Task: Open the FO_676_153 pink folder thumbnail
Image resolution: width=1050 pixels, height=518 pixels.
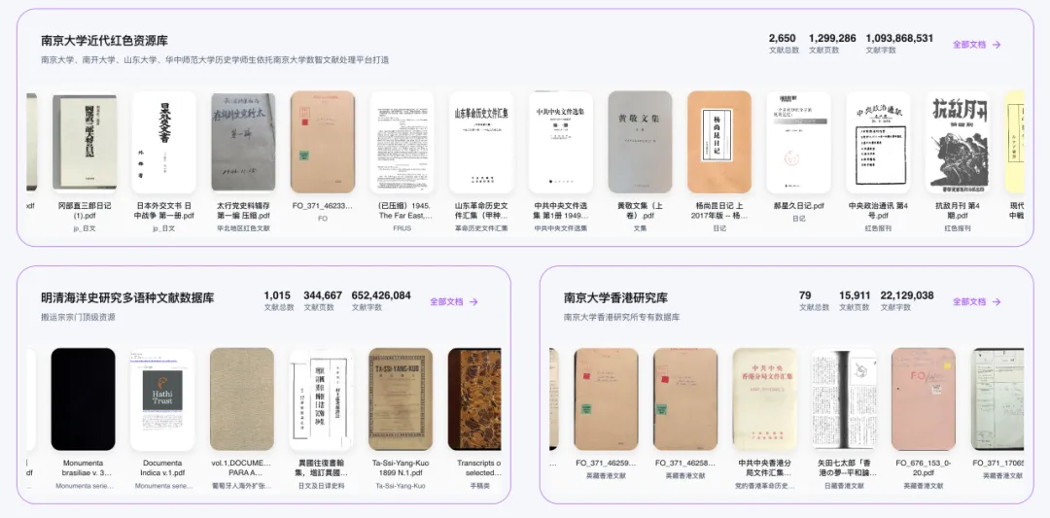Action: [x=924, y=399]
